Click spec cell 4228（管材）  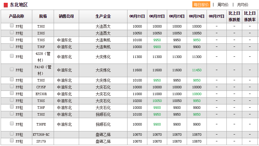(43, 57)
